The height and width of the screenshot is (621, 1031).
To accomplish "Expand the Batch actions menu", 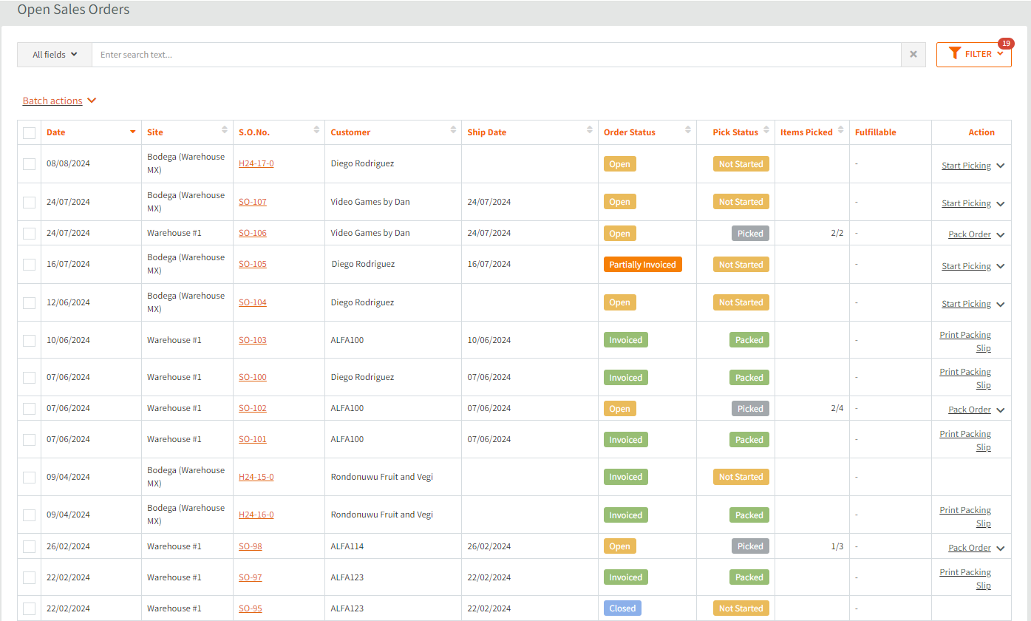I will 59,101.
